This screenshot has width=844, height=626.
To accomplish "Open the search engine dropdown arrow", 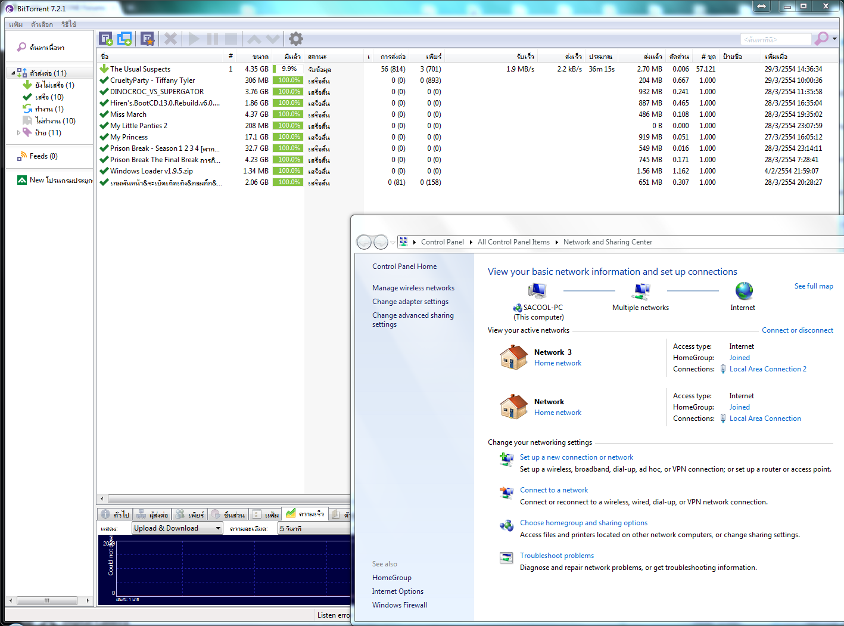I will (834, 39).
